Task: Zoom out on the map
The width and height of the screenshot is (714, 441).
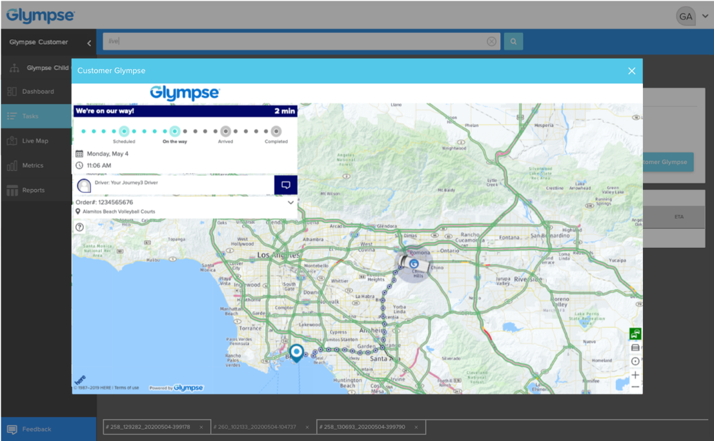Action: pos(635,387)
